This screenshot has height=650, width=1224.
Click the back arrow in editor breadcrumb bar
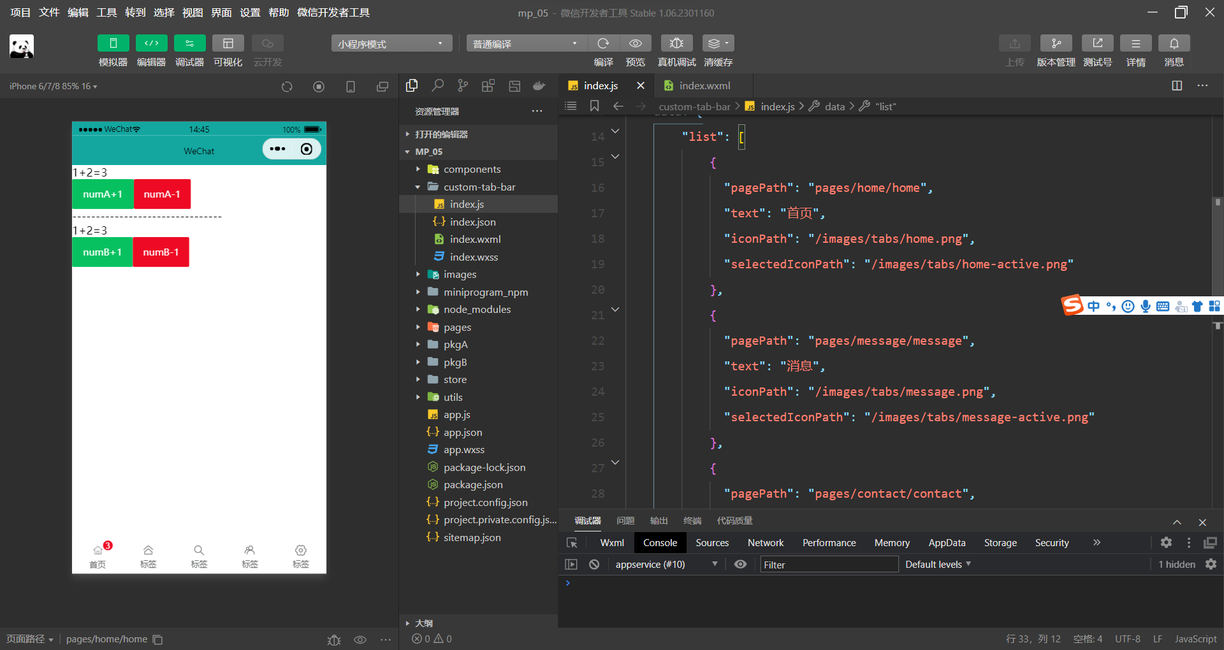[618, 106]
